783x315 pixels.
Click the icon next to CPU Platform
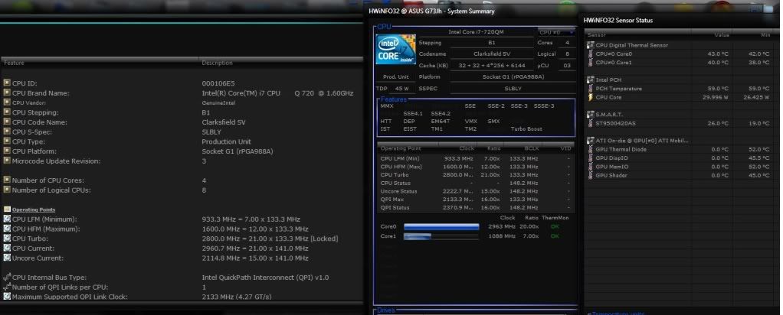click(7, 151)
